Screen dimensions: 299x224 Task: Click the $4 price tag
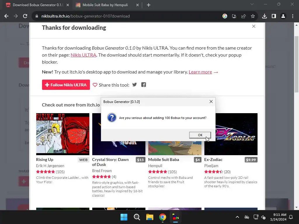[198, 160]
